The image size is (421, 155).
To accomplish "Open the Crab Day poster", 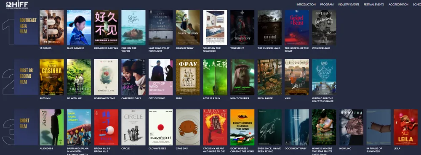I will 188,127.
